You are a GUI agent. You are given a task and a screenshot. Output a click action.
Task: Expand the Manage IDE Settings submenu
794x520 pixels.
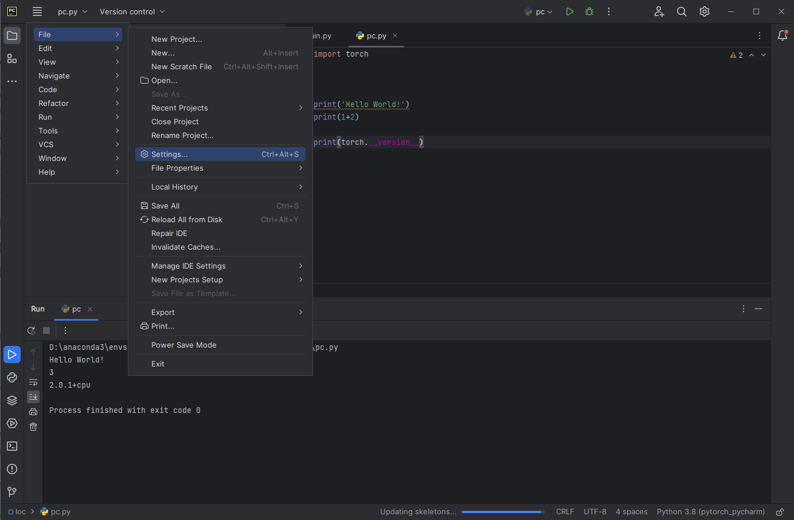[220, 266]
